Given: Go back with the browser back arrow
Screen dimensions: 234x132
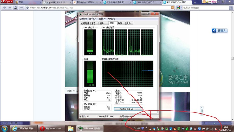Looking at the screenshot, I should coord(4,8).
